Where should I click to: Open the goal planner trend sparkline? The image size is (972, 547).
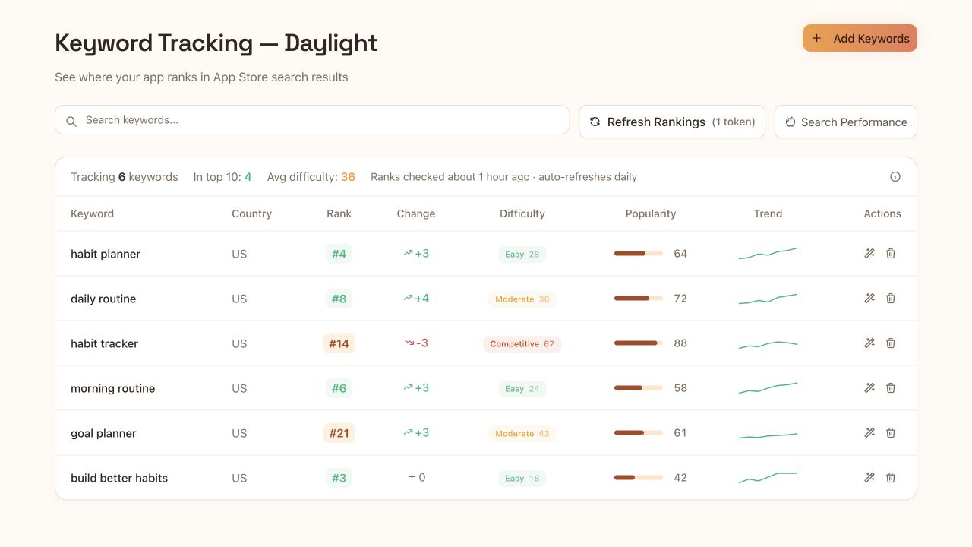click(768, 435)
